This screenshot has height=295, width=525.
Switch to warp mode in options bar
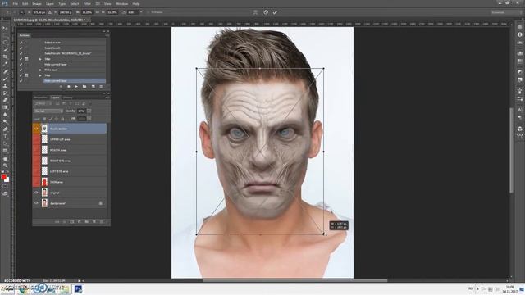pos(255,12)
